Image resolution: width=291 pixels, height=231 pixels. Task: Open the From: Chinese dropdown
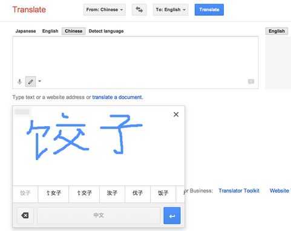click(x=105, y=10)
